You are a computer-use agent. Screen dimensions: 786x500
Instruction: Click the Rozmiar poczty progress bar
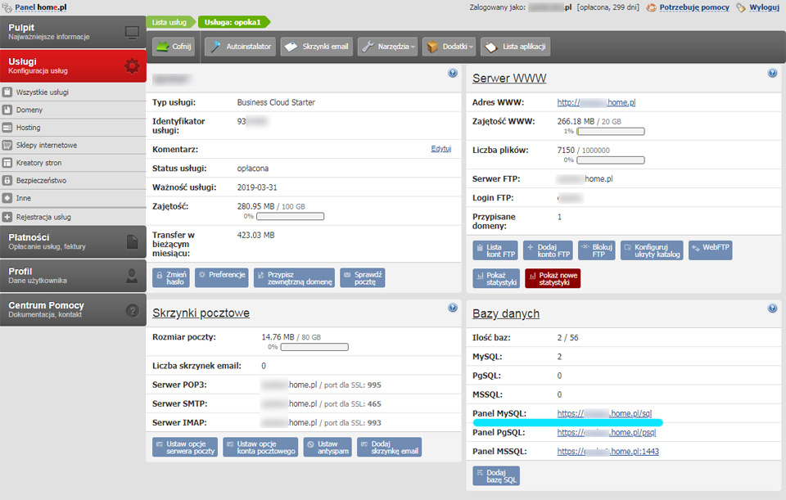point(314,347)
